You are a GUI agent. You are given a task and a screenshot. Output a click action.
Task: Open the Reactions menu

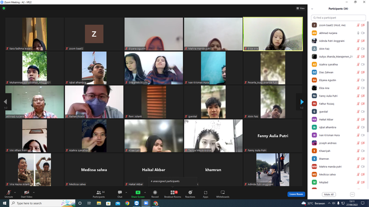190,194
